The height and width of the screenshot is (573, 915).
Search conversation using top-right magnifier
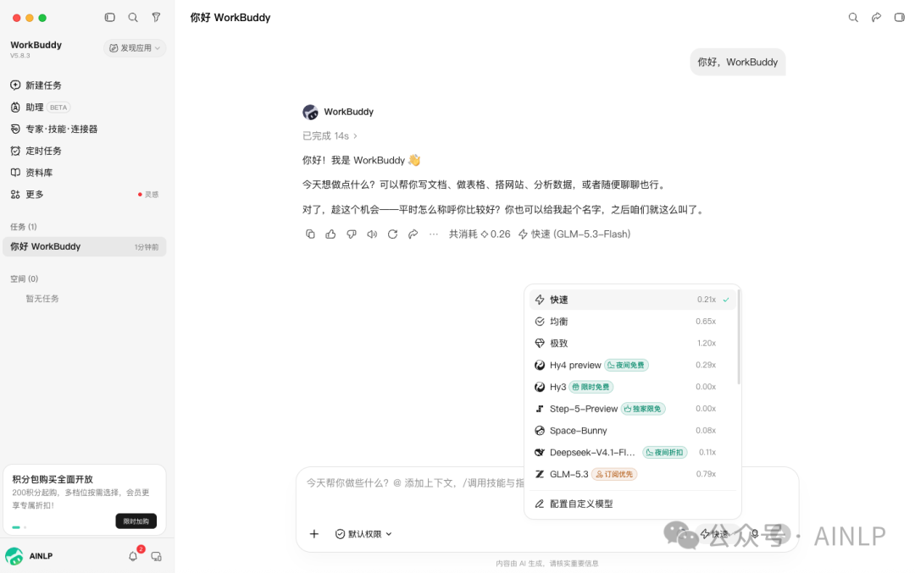853,18
